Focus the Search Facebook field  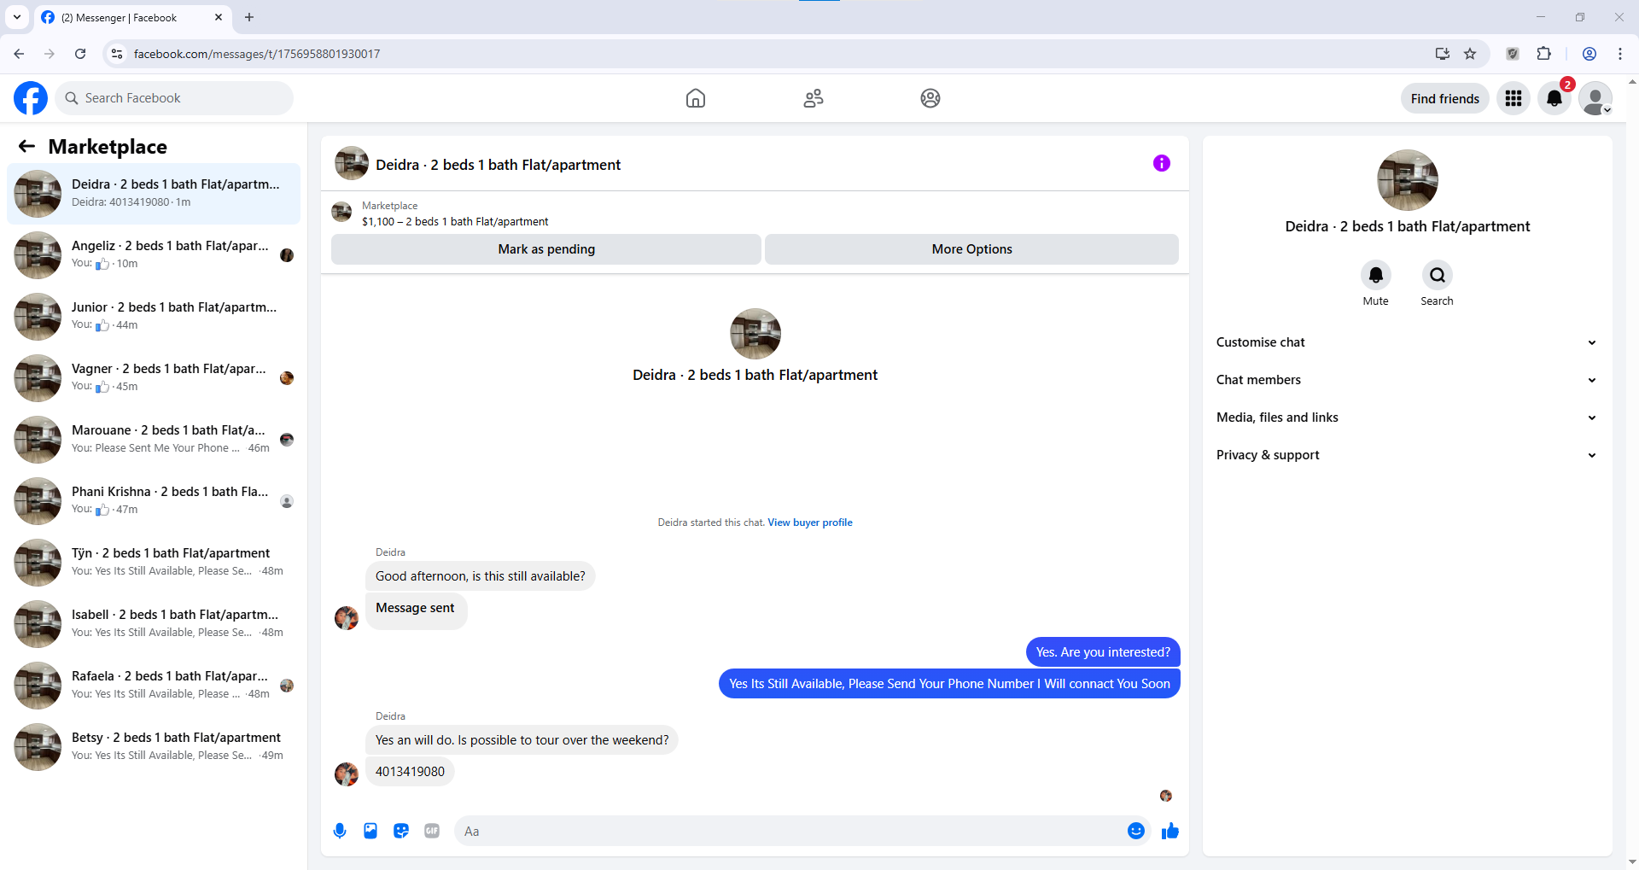pyautogui.click(x=174, y=98)
